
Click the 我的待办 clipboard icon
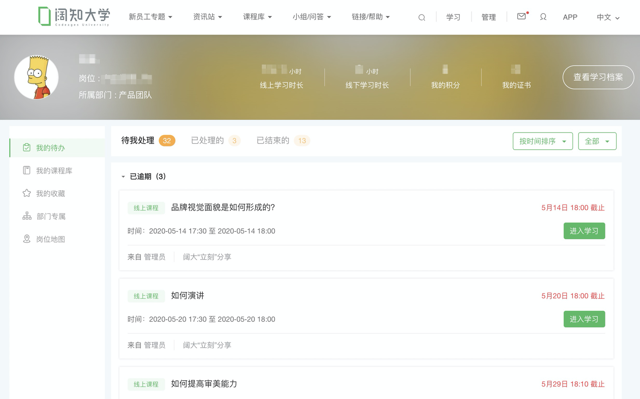[26, 147]
